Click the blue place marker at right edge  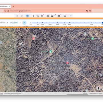[x=101, y=75]
